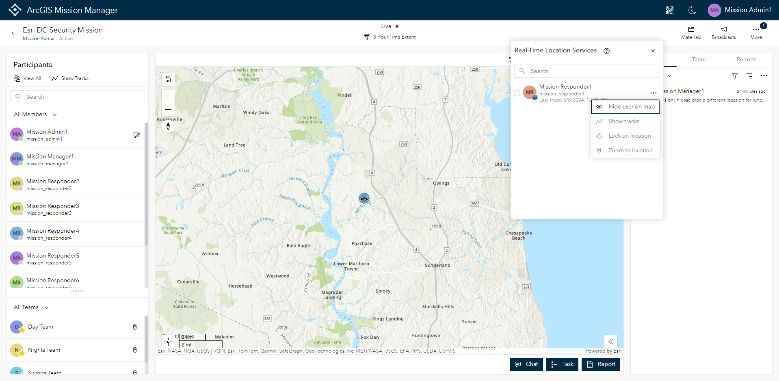Click the feed filter funnel icon

click(x=735, y=76)
